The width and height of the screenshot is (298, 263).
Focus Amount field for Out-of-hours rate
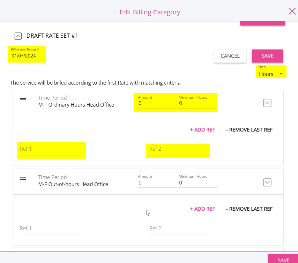(157, 183)
